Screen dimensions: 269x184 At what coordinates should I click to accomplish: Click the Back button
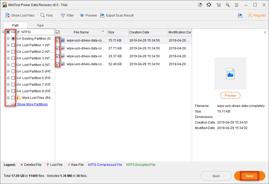click(x=216, y=176)
